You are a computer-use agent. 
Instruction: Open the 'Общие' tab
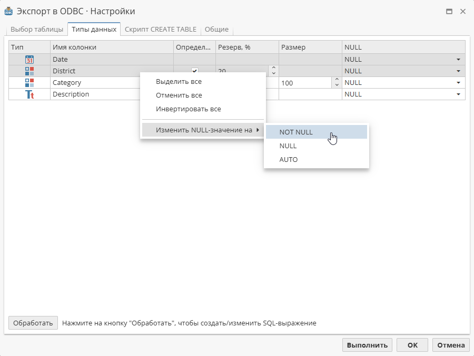[216, 30]
